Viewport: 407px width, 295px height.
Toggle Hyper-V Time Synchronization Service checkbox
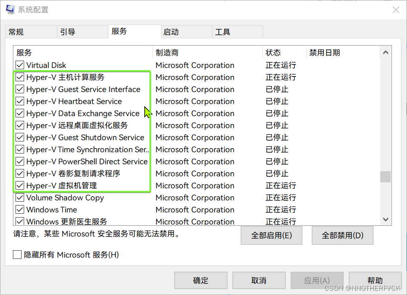[20, 149]
